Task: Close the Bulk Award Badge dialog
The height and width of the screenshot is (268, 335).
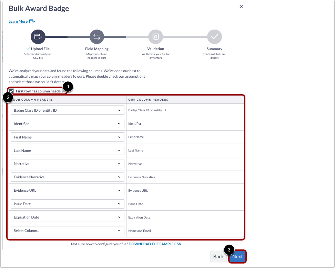Action: pos(241,6)
